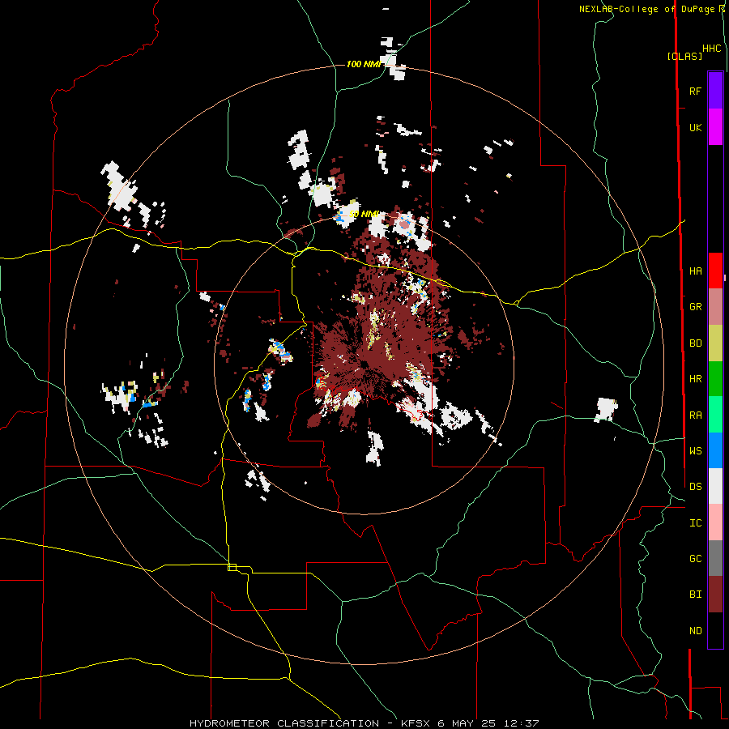Click the HHC product label
Image resolution: width=729 pixels, height=729 pixels.
point(711,49)
